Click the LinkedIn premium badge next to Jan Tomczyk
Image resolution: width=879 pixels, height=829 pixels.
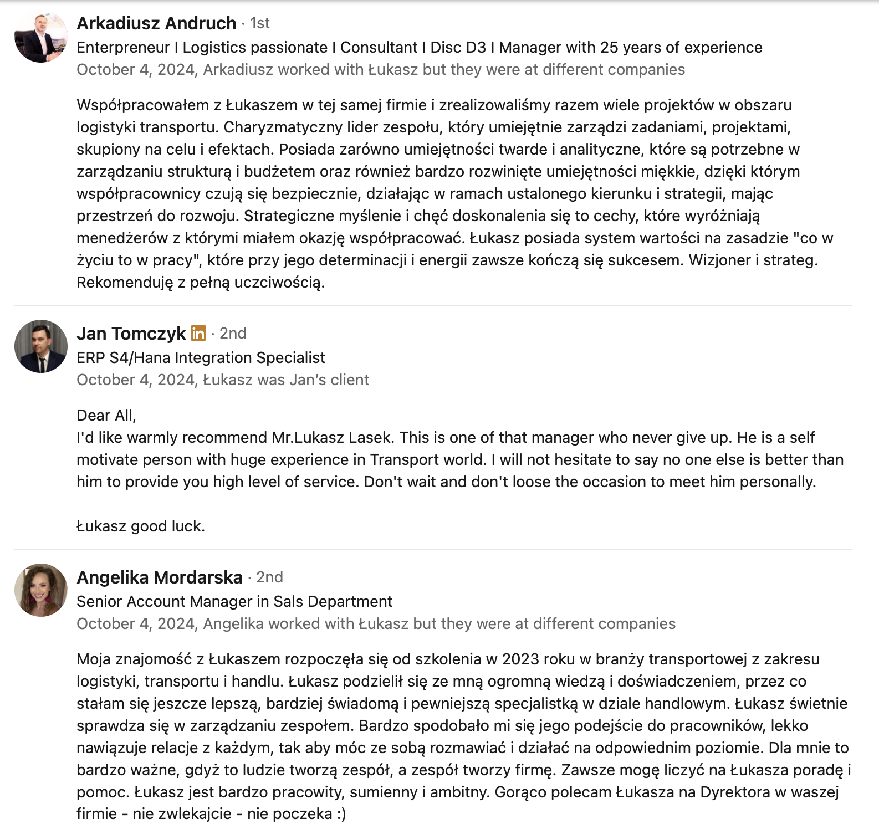(198, 333)
